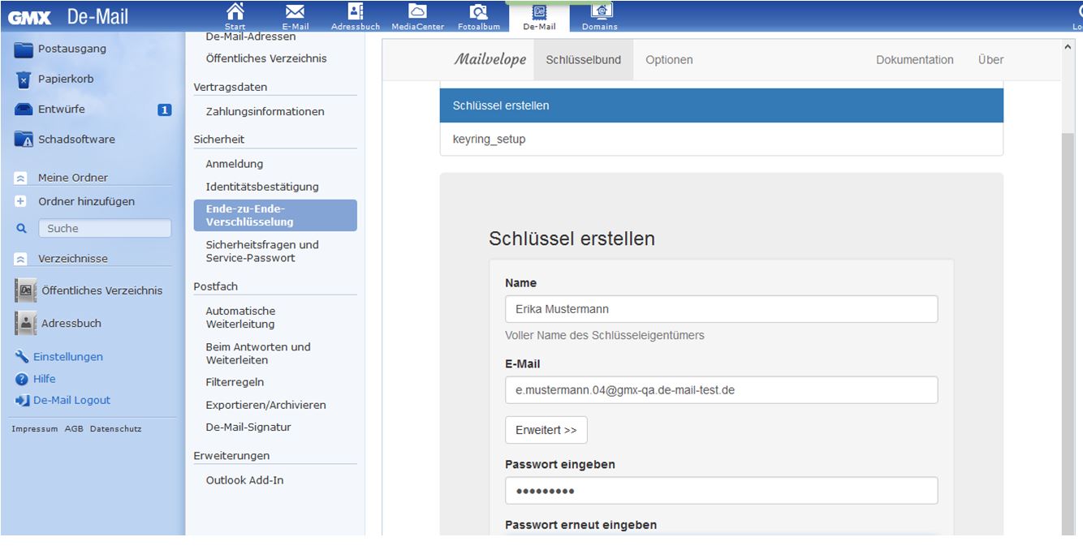Viewport: 1083px width, 550px height.
Task: Open Automatische Weiterleitung settings
Action: (x=240, y=317)
